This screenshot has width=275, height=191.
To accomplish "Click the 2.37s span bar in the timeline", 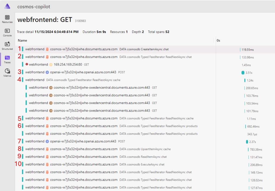I will pos(247,142).
